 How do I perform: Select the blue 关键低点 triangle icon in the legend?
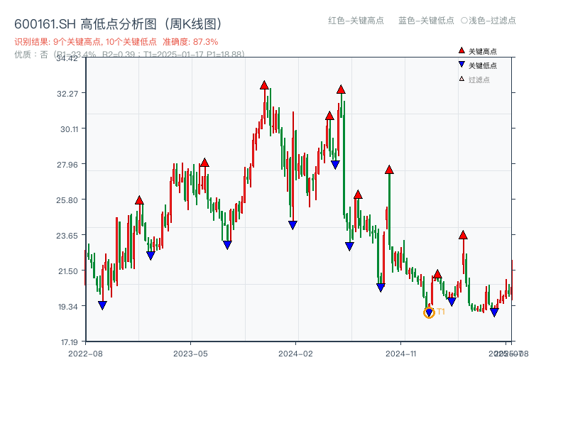[x=461, y=65]
